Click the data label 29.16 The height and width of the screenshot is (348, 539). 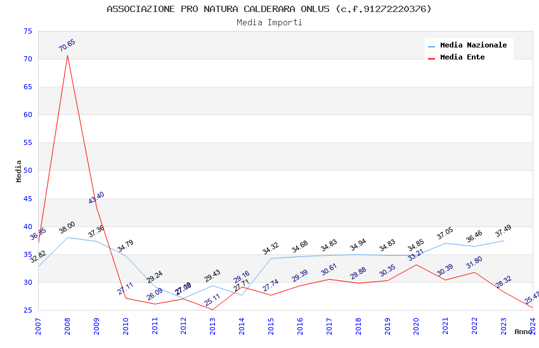(242, 277)
